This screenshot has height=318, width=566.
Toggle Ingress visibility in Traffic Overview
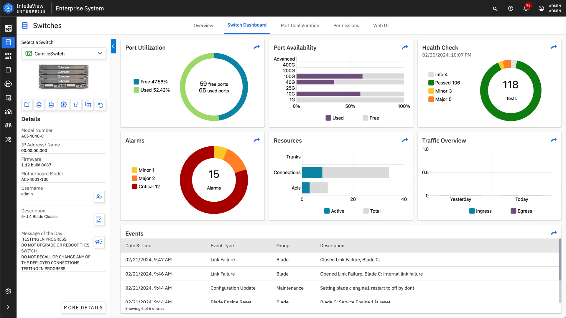pos(480,211)
